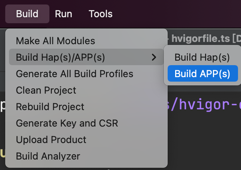Select Build Hap(s) in the submenu

point(203,57)
